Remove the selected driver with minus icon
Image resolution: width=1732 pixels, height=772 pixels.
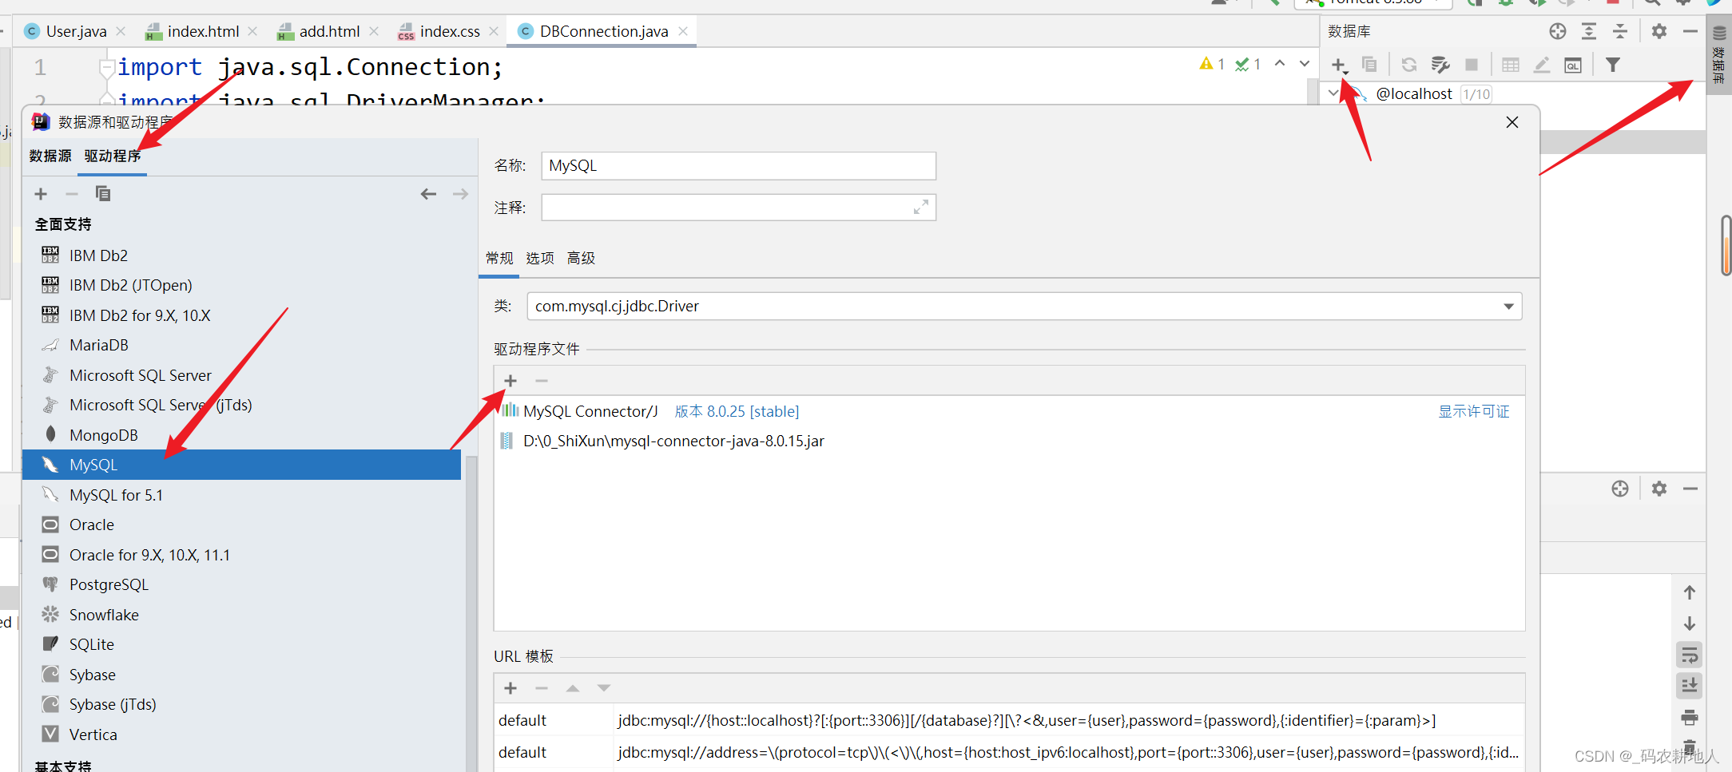72,194
